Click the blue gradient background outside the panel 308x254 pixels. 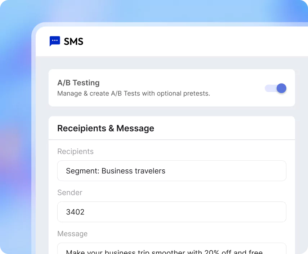(14, 108)
